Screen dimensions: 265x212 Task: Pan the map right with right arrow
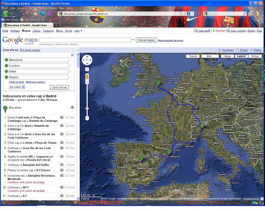[x=90, y=60]
